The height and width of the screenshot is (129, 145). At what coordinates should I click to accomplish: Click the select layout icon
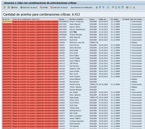(x=130, y=7)
